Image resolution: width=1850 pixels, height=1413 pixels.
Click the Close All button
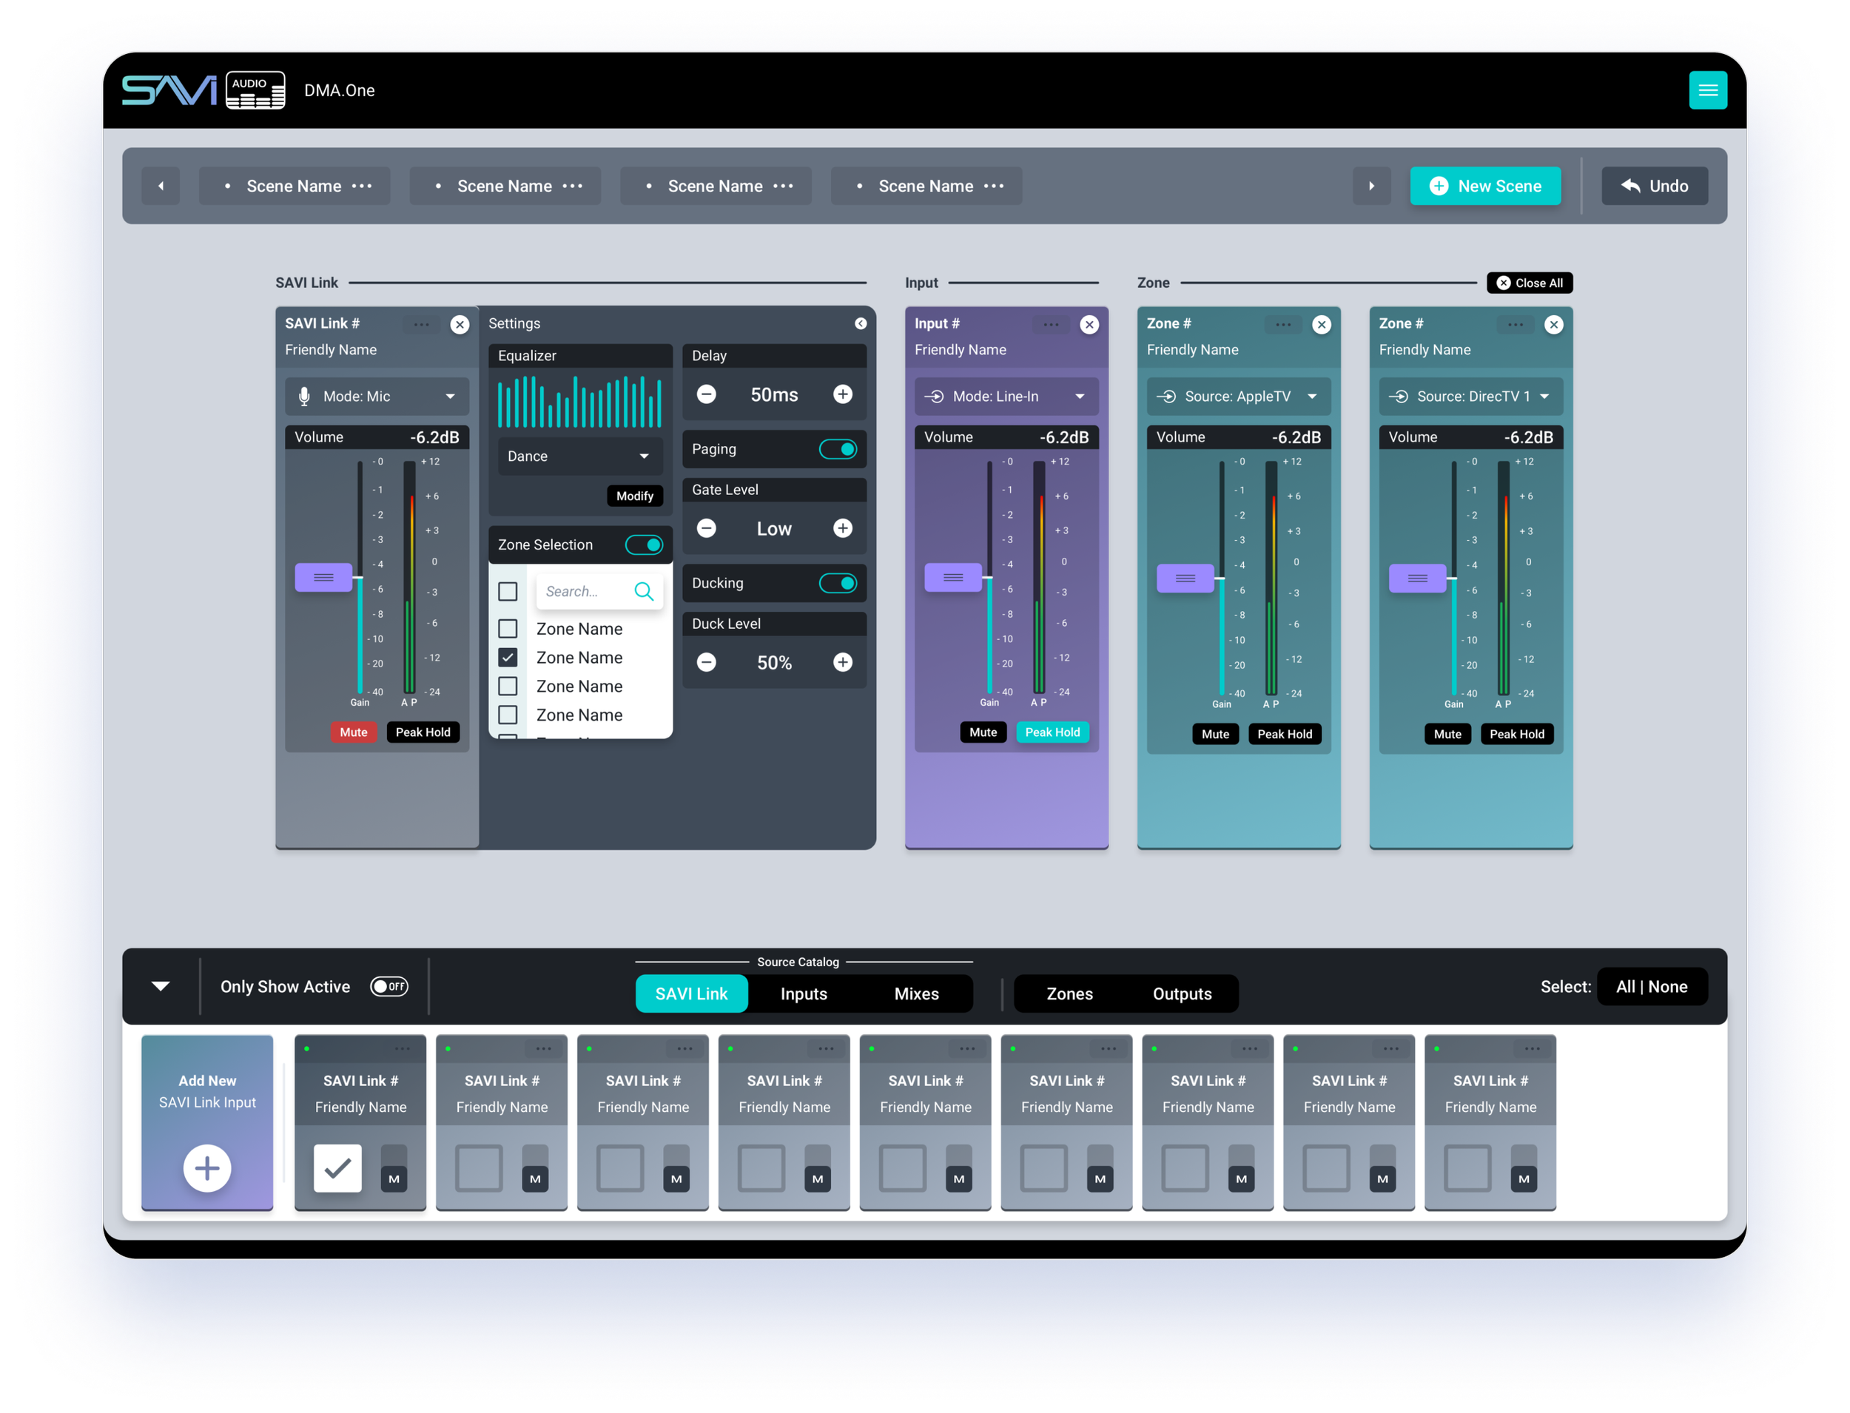click(x=1529, y=283)
